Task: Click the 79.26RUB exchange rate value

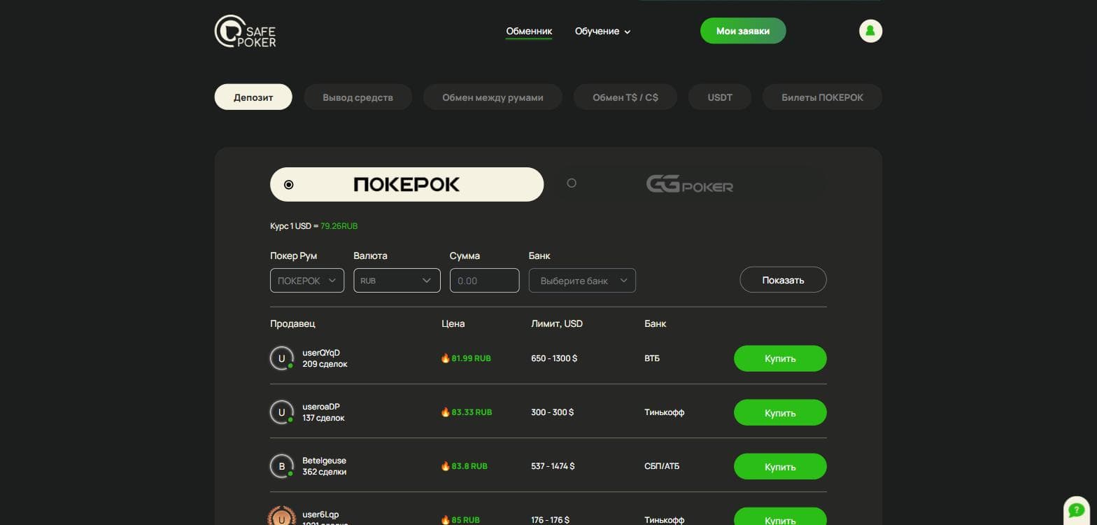Action: pos(339,226)
